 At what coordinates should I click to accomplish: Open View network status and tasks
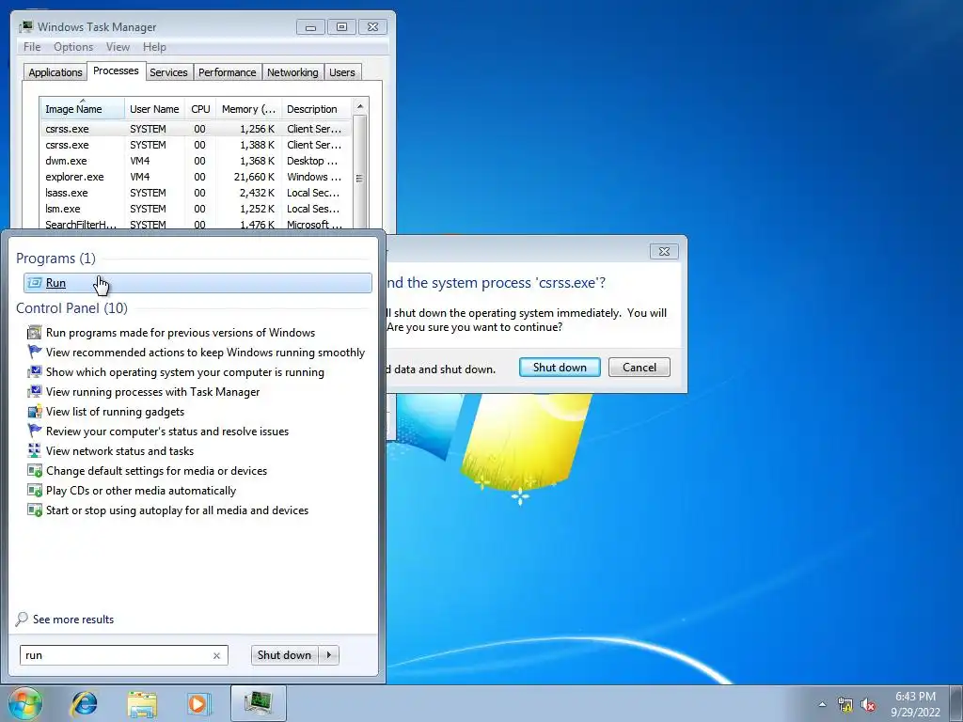(119, 450)
